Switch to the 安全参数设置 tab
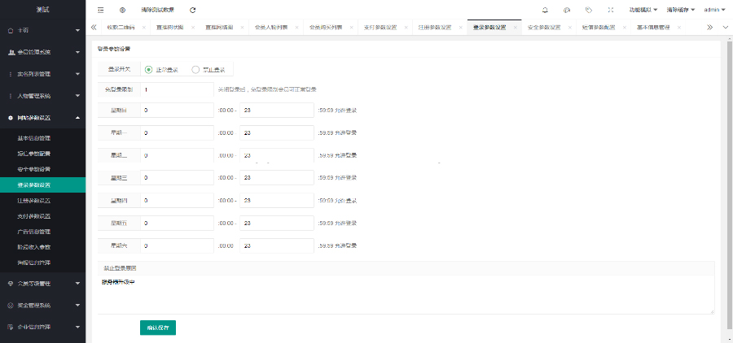Viewport: 733px width, 343px height. pos(543,27)
